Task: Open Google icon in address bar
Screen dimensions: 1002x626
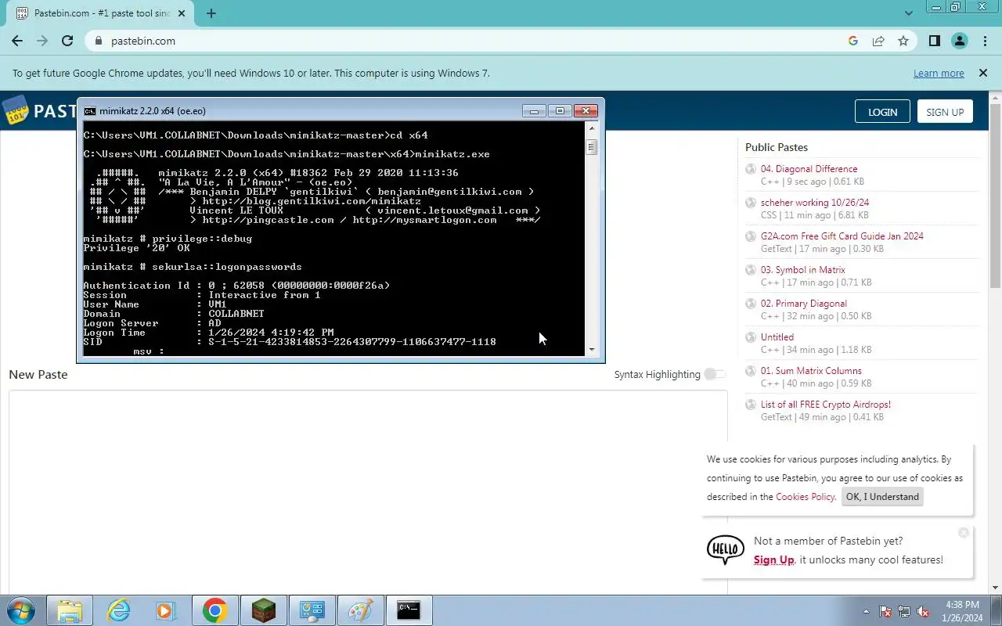Action: (x=853, y=41)
